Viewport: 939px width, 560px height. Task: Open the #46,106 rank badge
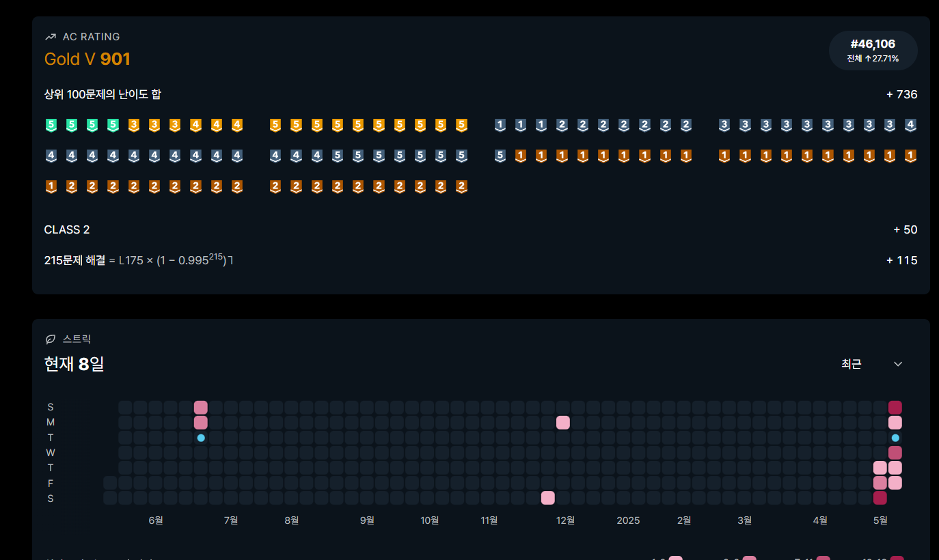coord(873,51)
